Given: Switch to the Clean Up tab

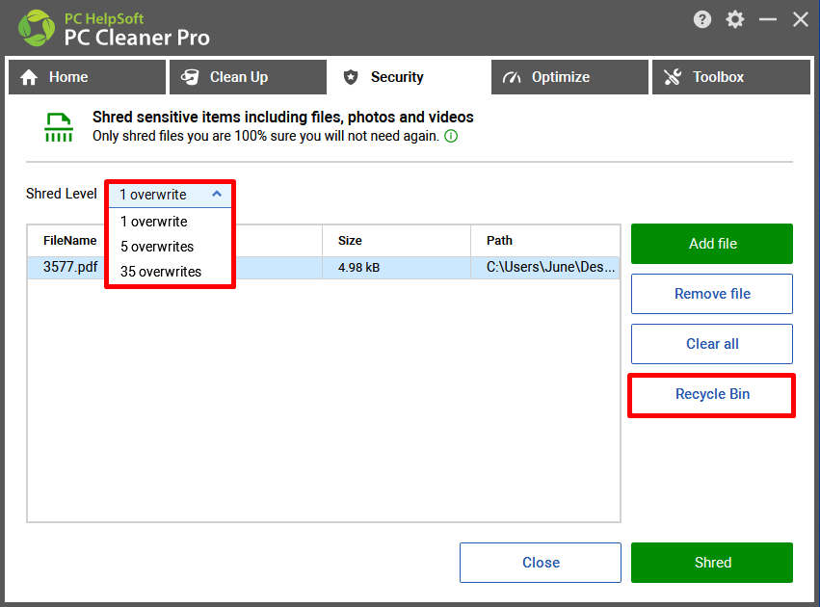Looking at the screenshot, I should pos(248,77).
